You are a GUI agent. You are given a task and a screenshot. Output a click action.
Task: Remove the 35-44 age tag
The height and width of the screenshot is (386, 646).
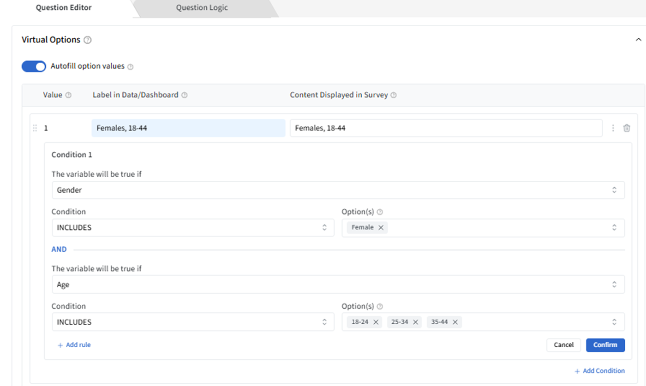(455, 322)
